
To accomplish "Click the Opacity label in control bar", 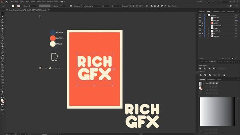I will tap(56, 6).
